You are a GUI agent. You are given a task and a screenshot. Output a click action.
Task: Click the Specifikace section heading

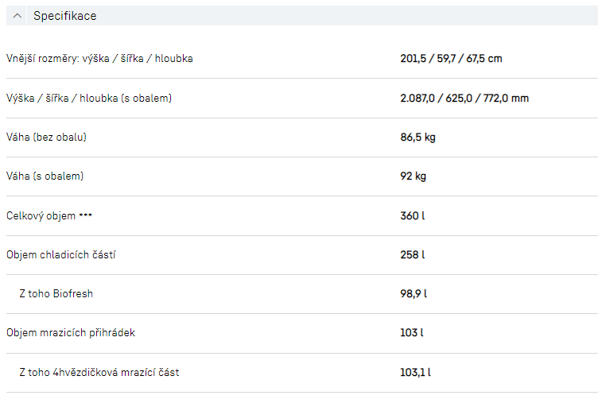[65, 16]
